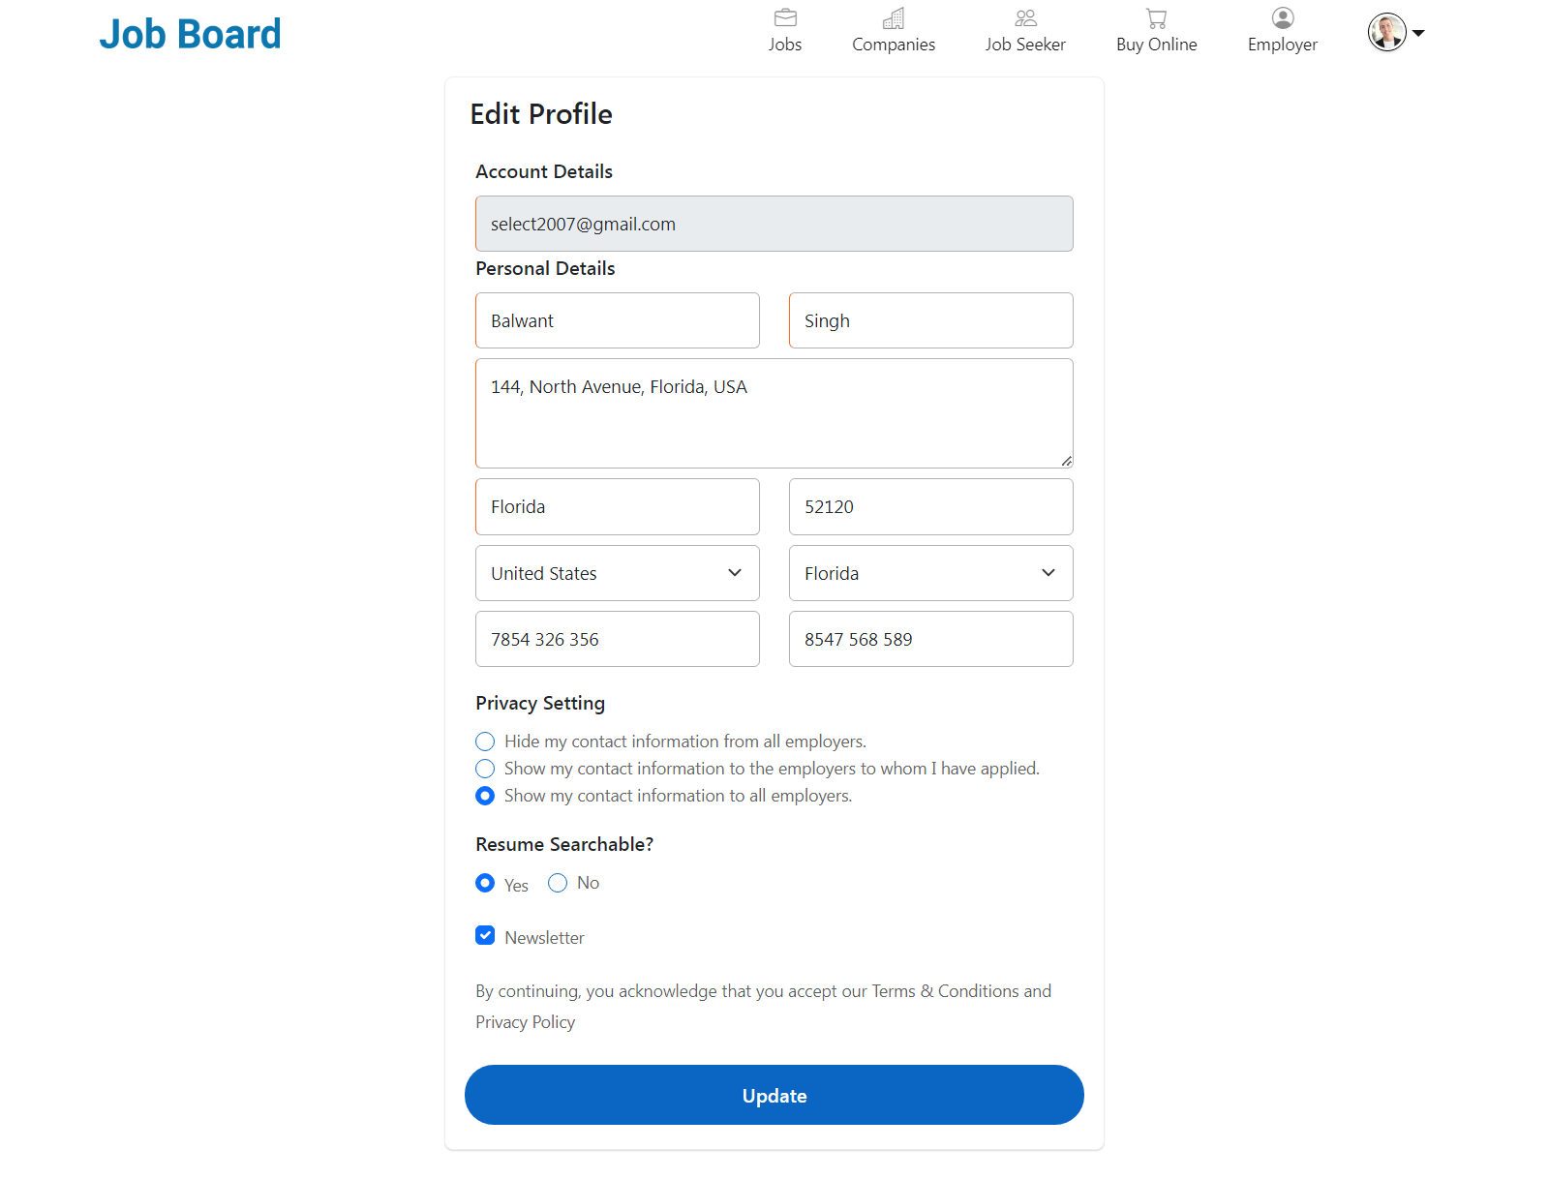1549x1180 pixels.
Task: Open the United States country dropdown
Action: 617,573
